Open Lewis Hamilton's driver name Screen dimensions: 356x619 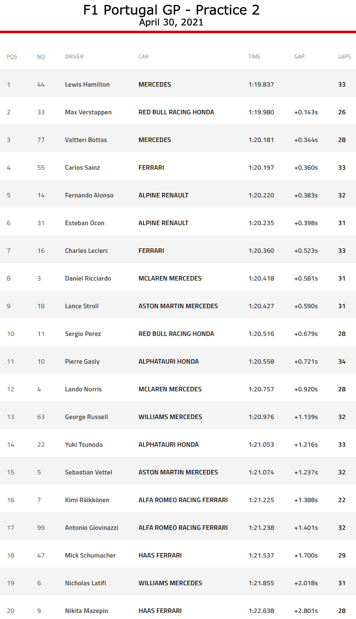click(87, 85)
